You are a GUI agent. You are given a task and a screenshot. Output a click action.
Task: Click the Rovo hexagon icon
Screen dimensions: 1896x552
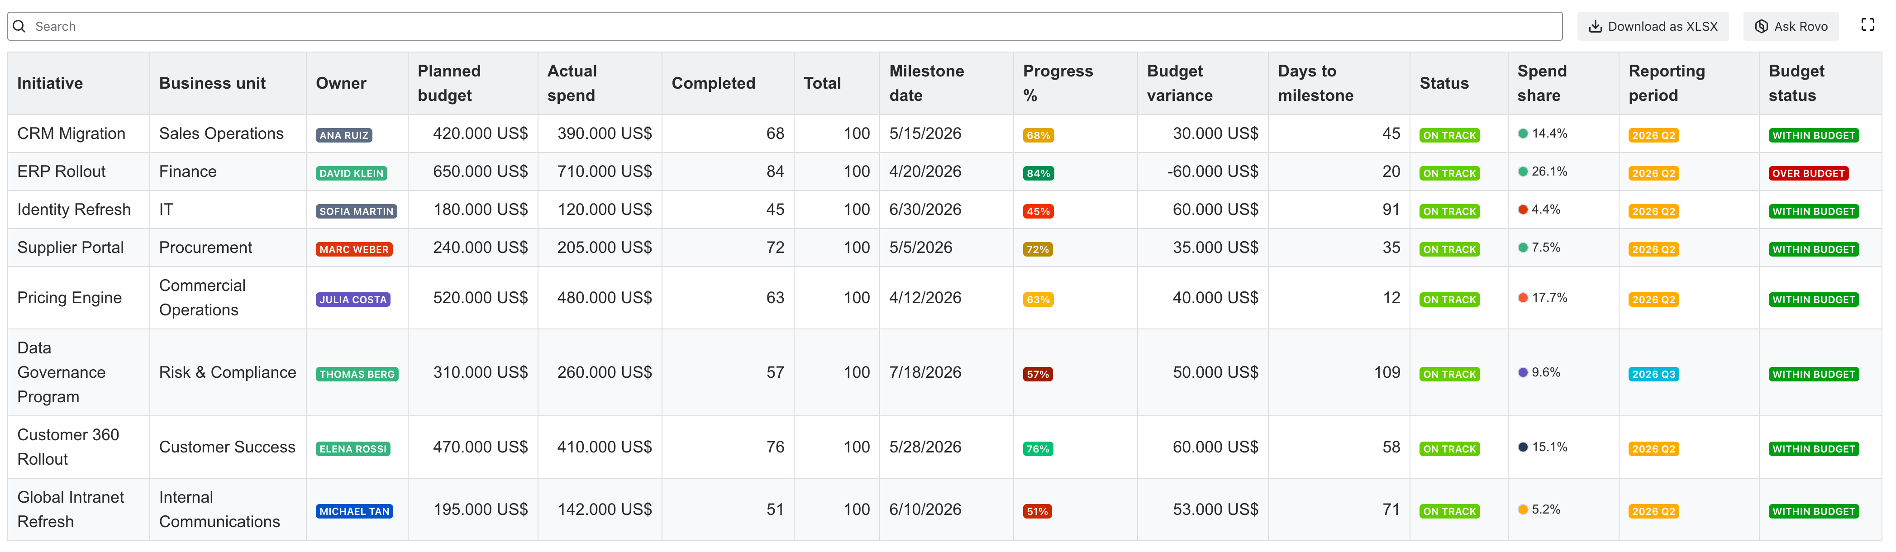click(1761, 27)
